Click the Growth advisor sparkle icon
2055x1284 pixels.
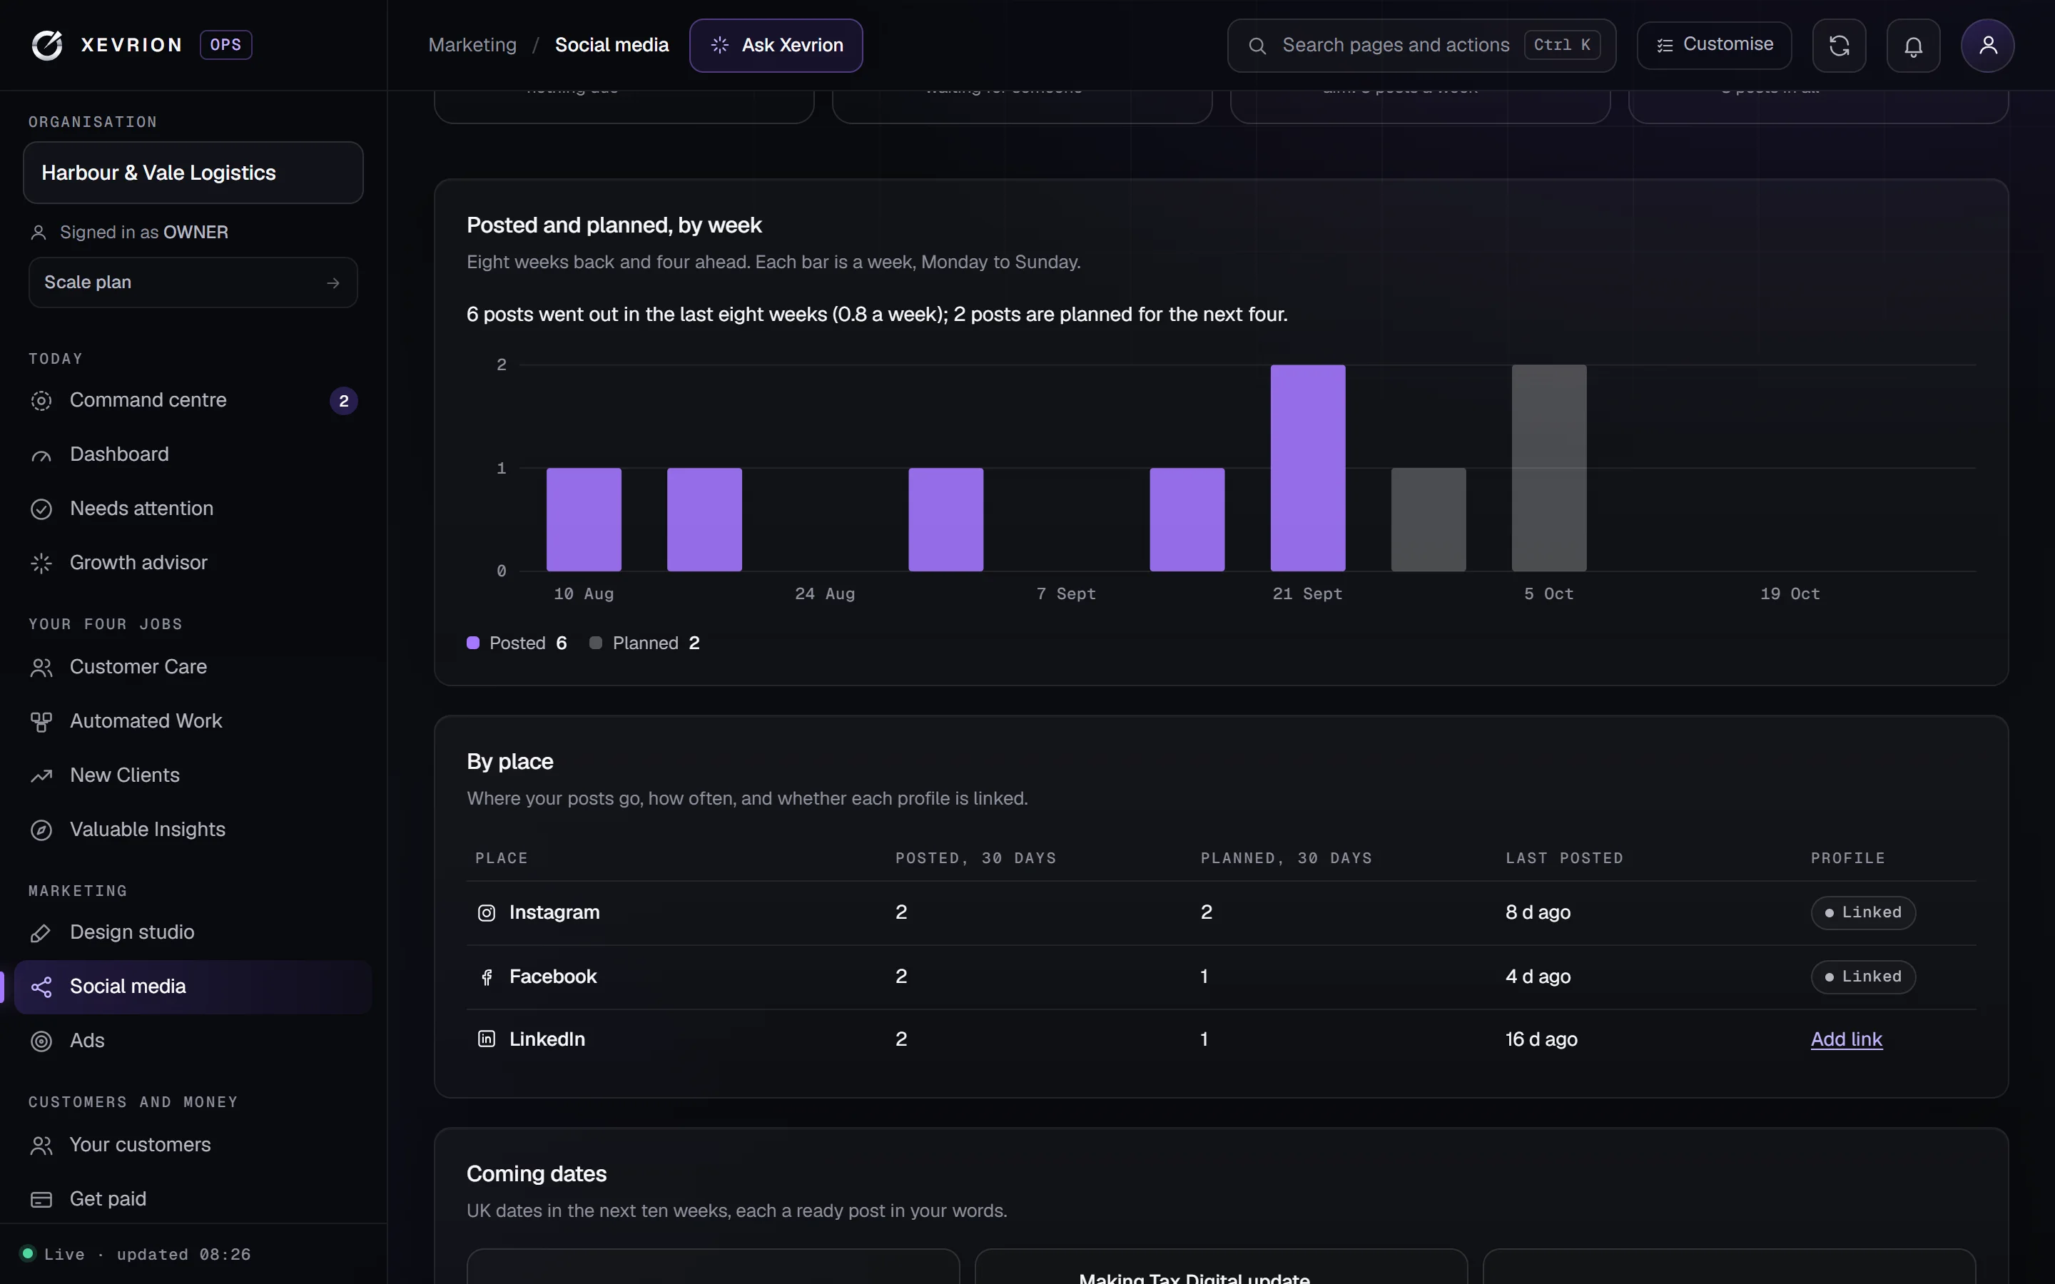click(41, 564)
